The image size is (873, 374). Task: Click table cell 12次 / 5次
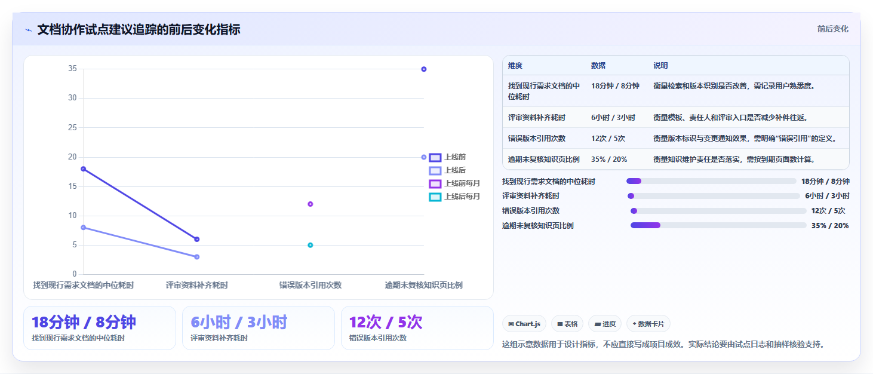608,139
